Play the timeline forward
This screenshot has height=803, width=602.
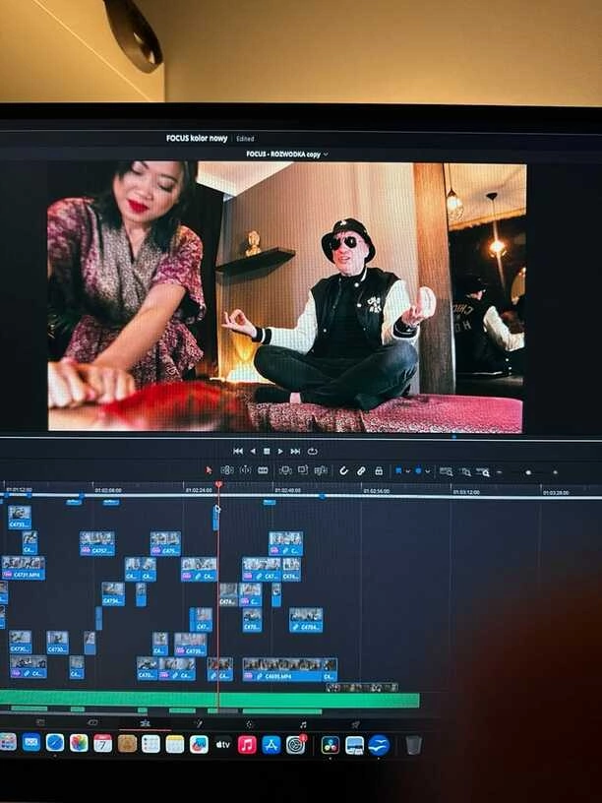280,451
